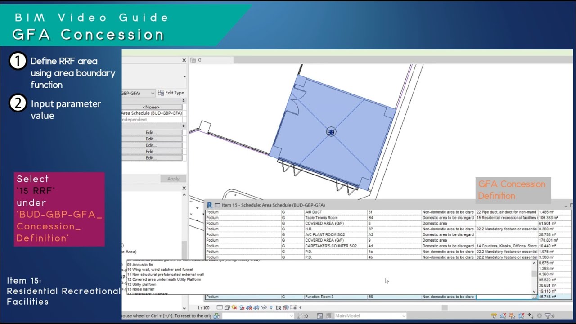The height and width of the screenshot is (324, 576).
Task: Click the 'Function Room 3' cell
Action: (335, 297)
